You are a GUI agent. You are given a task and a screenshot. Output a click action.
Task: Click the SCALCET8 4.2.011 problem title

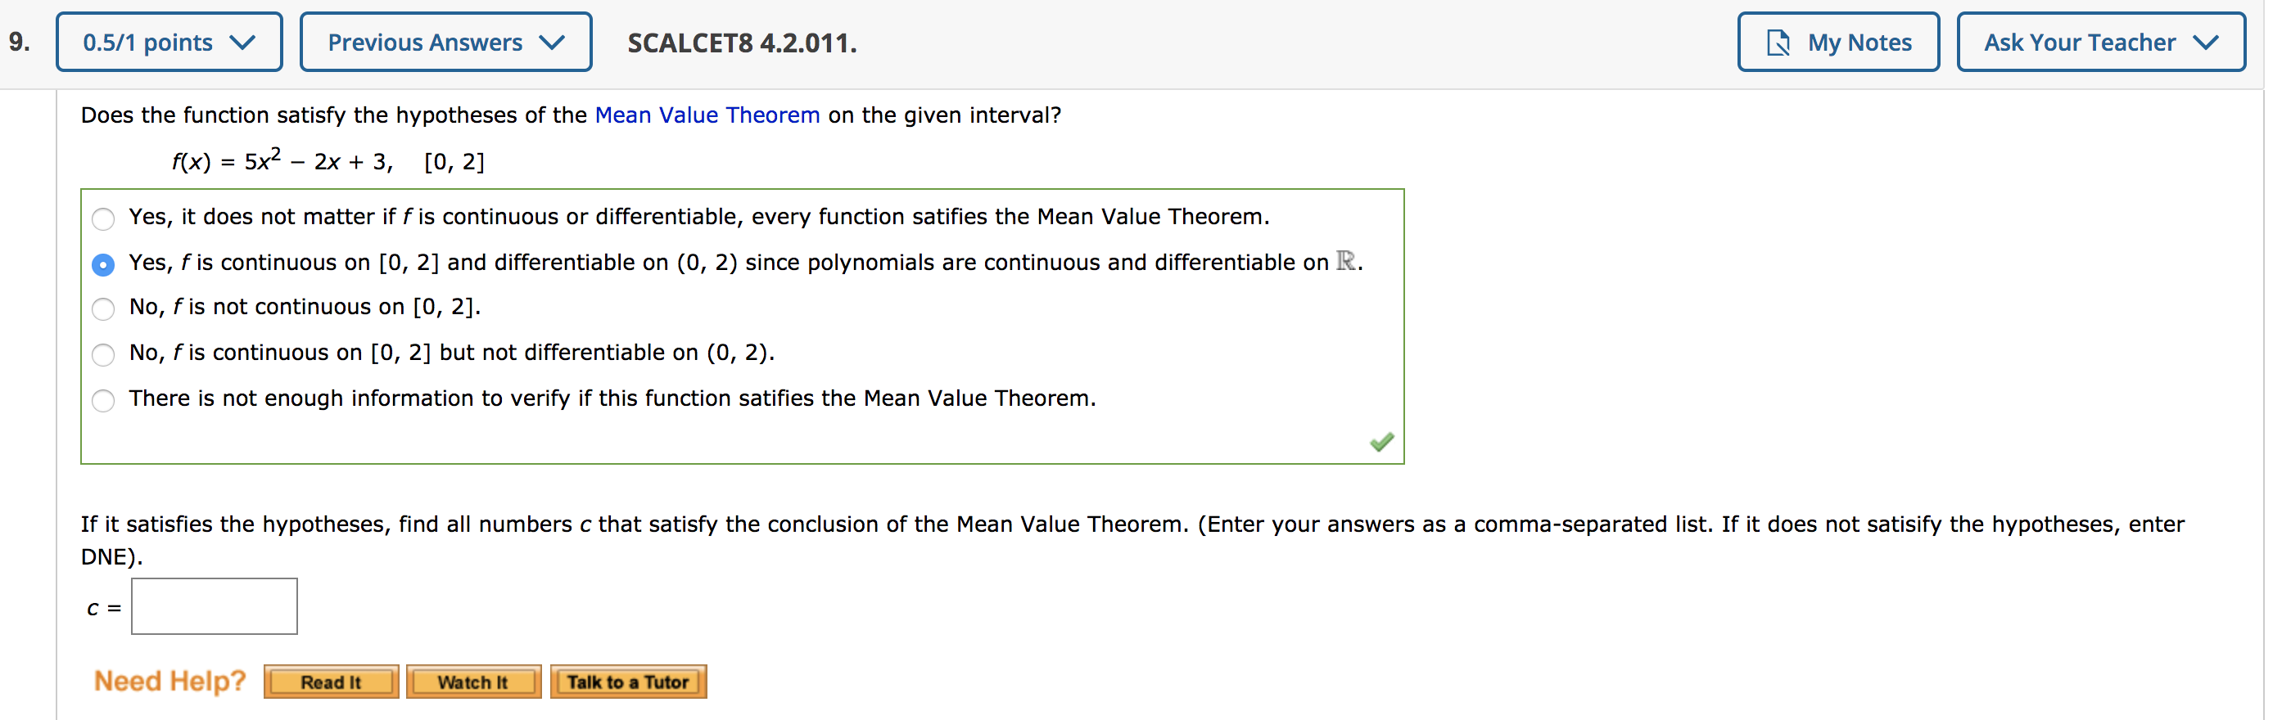pos(741,41)
